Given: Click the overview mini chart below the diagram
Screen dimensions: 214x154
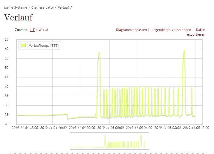Looking at the screenshot, I should (109, 141).
